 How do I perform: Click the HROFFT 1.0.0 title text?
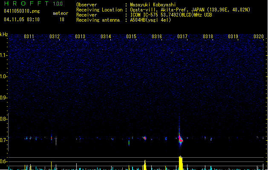coord(34,3)
